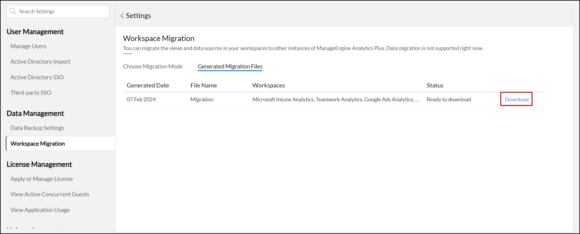Select Generated Migration Files tab
The width and height of the screenshot is (580, 234).
pyautogui.click(x=230, y=66)
